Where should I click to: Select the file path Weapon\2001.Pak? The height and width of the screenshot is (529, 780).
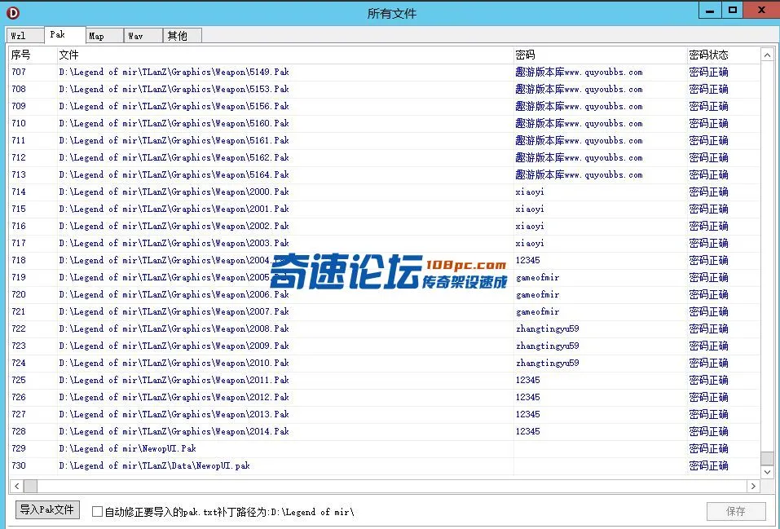click(174, 209)
